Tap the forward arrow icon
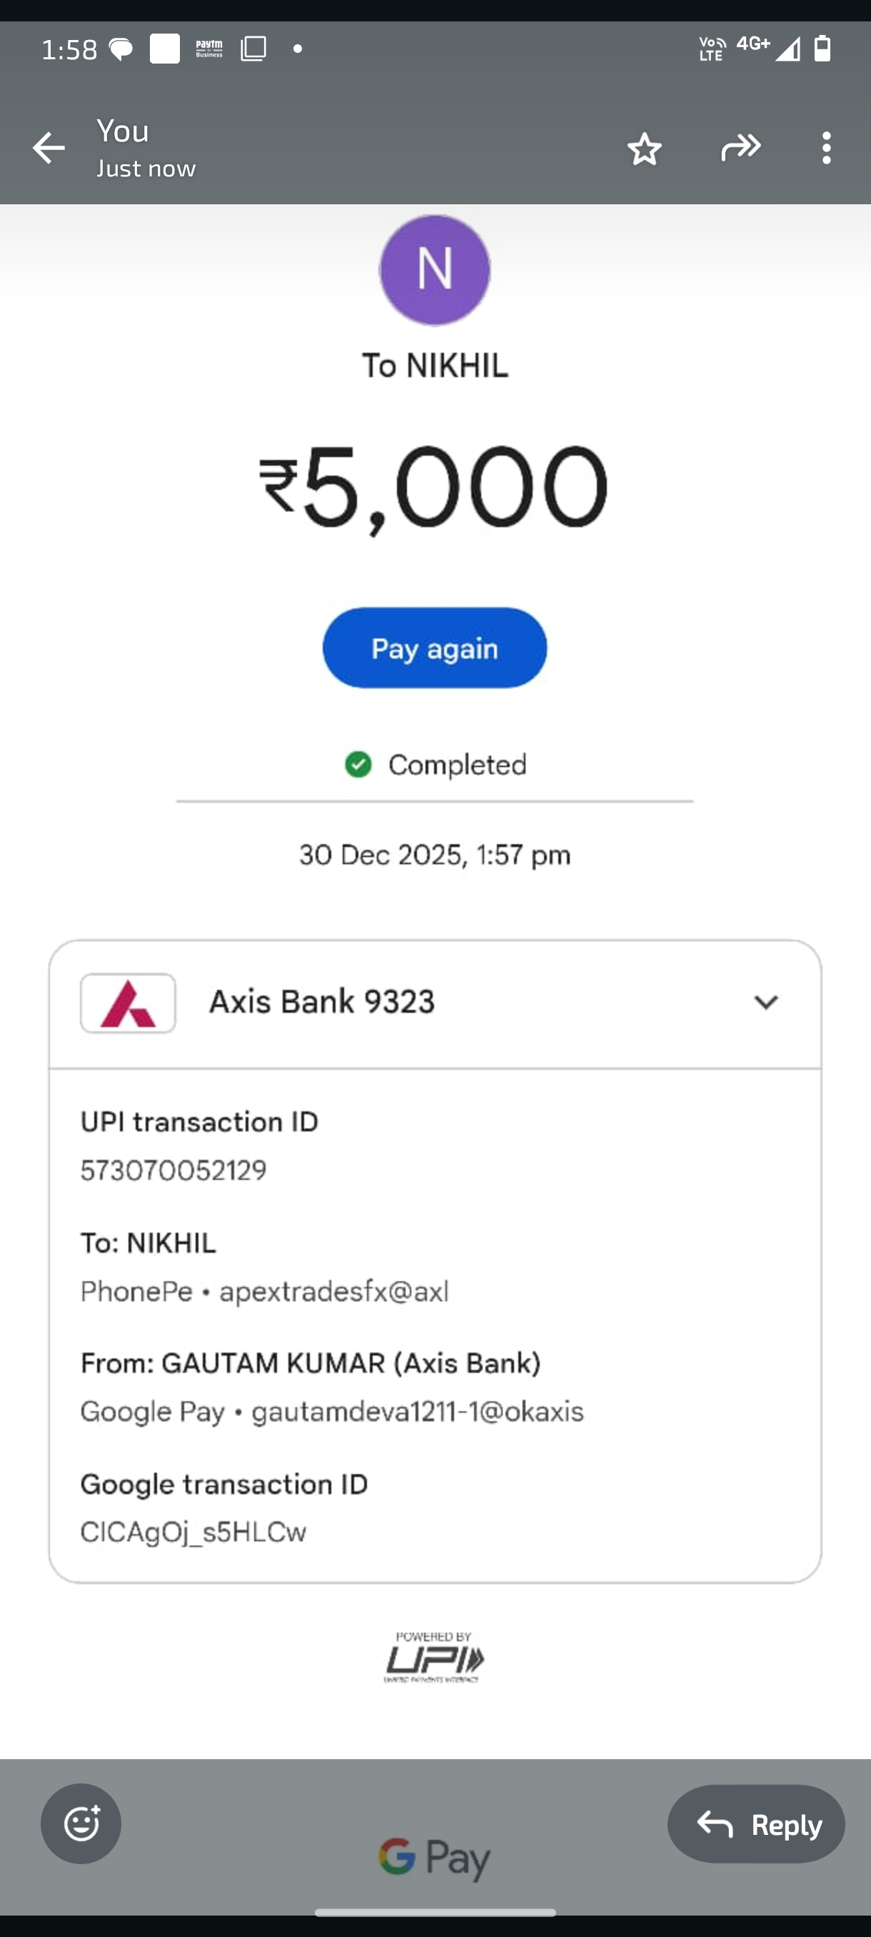Screen dimensions: 871x1937 click(x=740, y=147)
